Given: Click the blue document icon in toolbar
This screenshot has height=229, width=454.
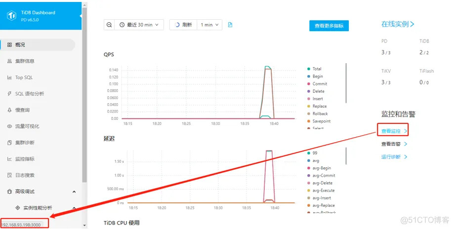Looking at the screenshot, I should click(x=230, y=25).
